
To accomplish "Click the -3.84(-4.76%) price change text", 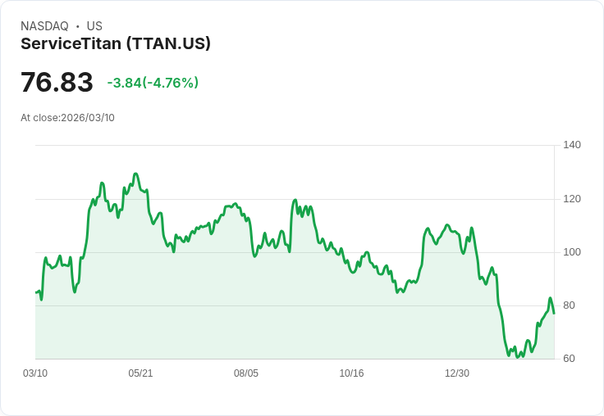I will [153, 83].
